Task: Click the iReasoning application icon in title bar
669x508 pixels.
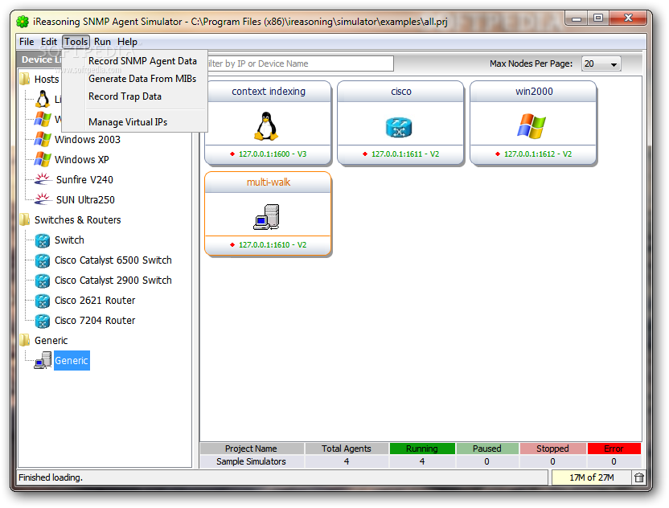Action: coord(23,22)
